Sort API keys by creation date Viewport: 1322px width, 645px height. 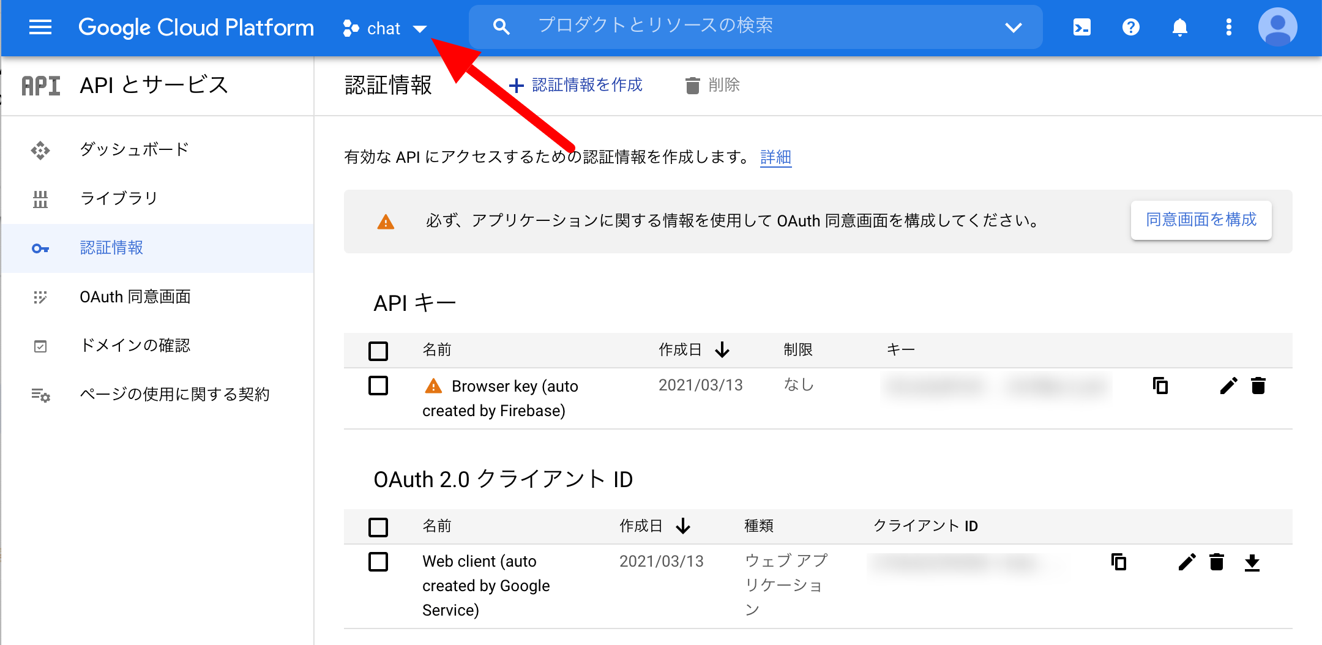723,349
